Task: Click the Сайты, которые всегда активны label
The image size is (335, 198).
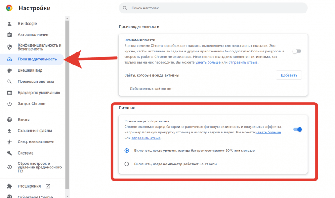Action: point(152,75)
